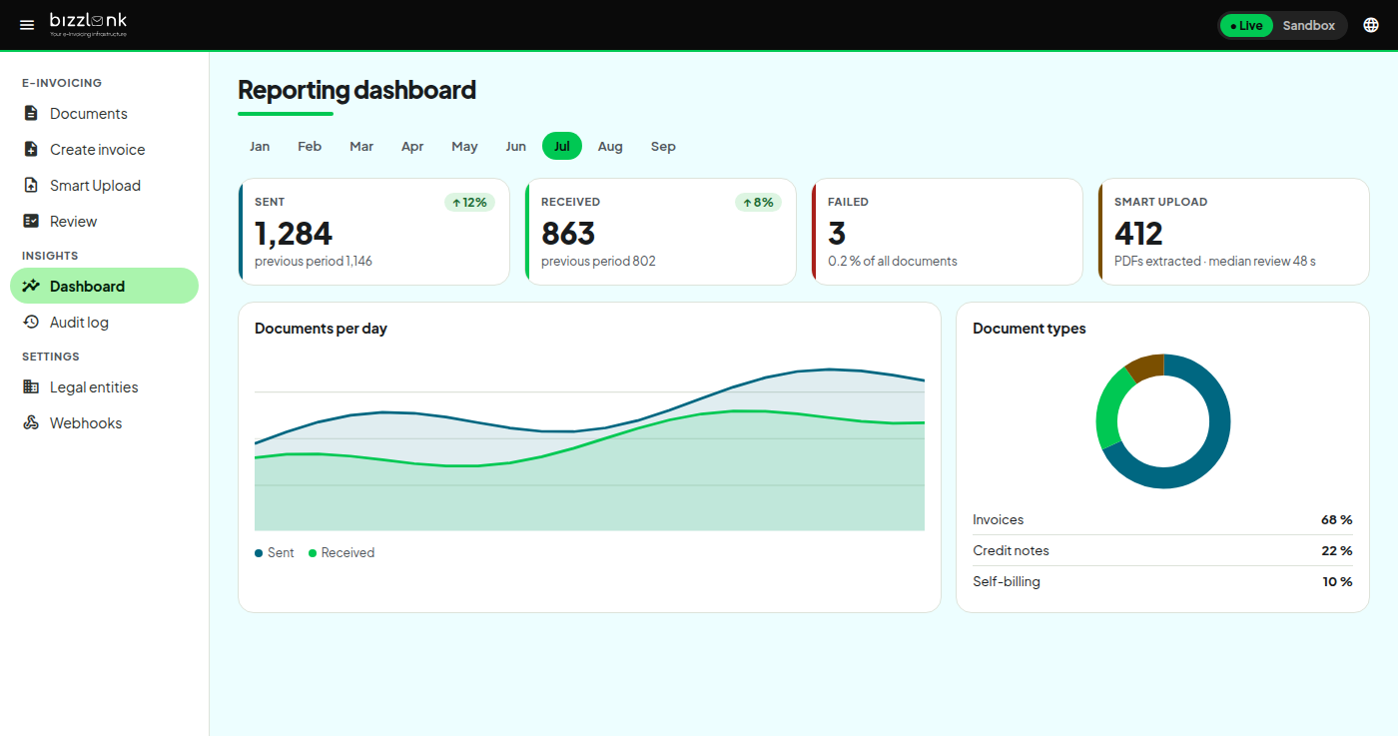1398x736 pixels.
Task: Click 'previous period 802' text
Action: point(598,262)
